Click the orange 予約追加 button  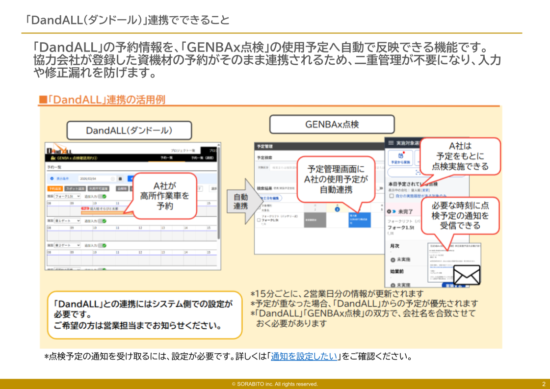(x=54, y=188)
